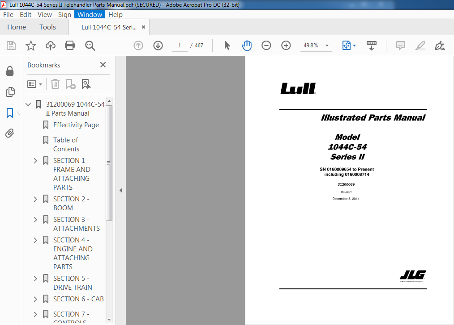
Task: Open the page thumbnails panel icon
Action: [x=10, y=92]
